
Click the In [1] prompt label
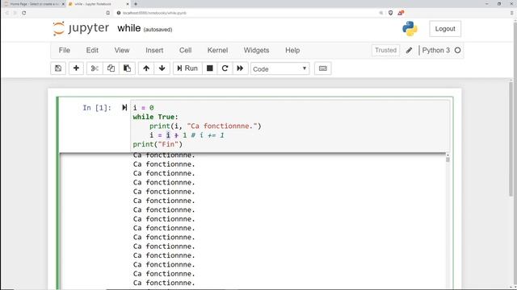point(97,108)
